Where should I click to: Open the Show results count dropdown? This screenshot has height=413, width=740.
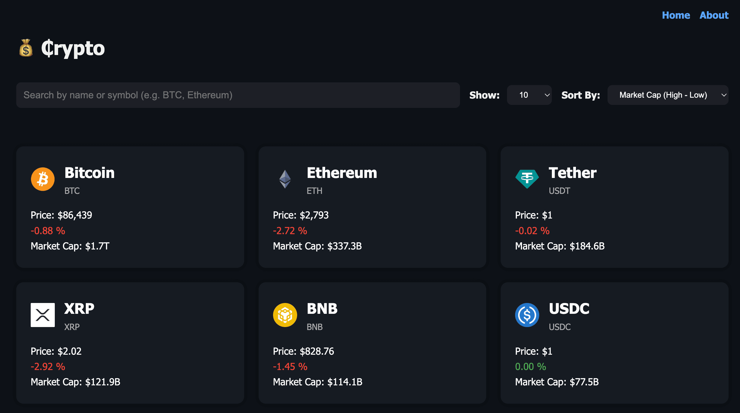click(529, 95)
